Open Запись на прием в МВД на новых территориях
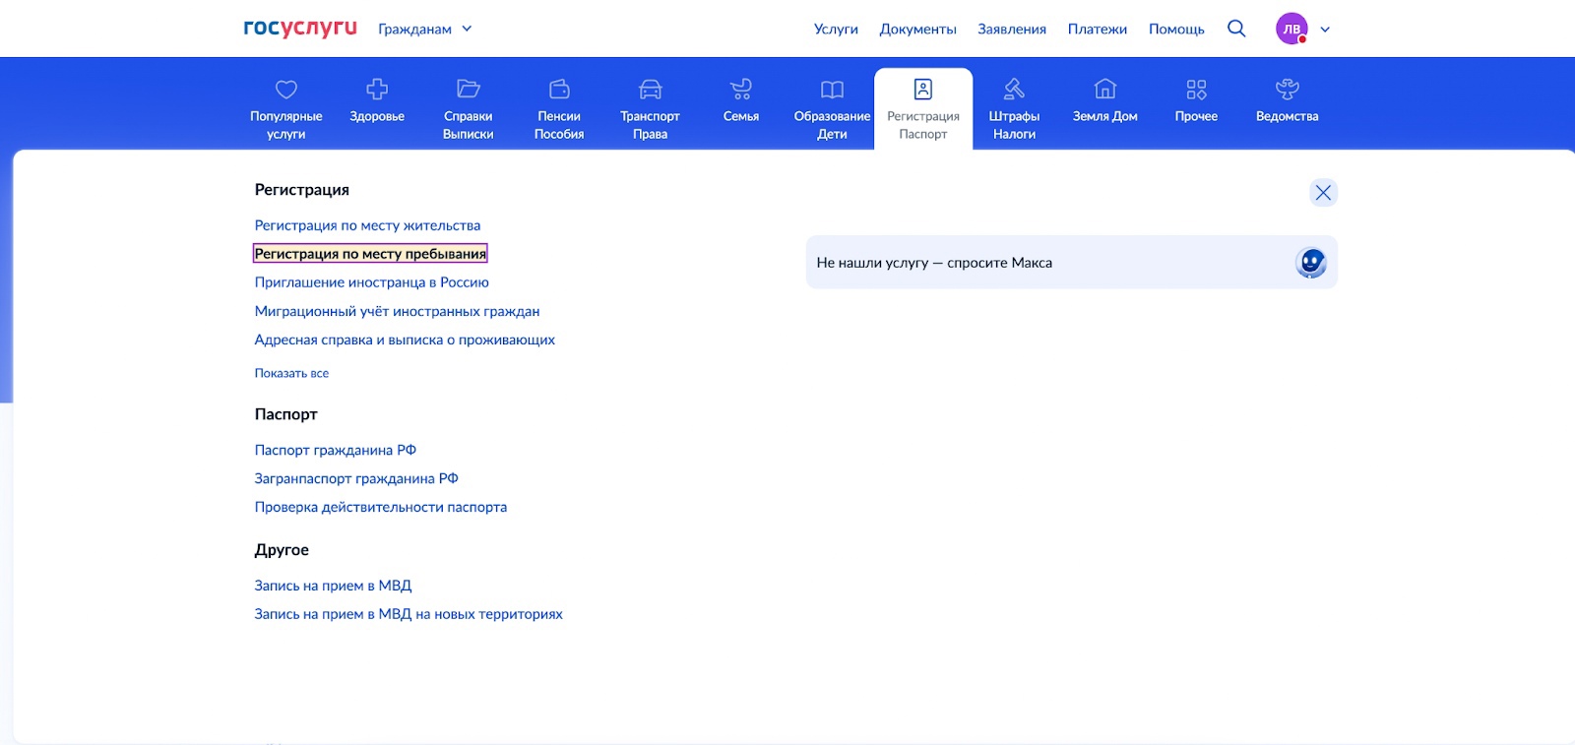 pyautogui.click(x=409, y=614)
